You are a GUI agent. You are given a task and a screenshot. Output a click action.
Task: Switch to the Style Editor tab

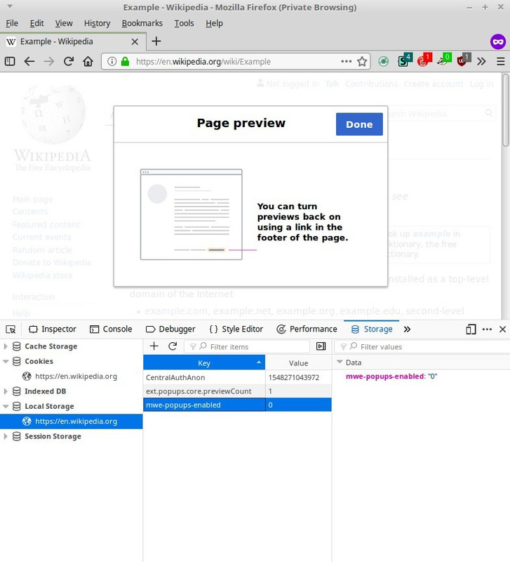coord(236,329)
